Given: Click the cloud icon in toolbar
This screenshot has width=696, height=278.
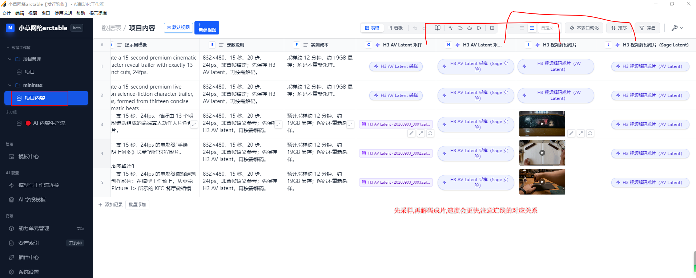Looking at the screenshot, I should pyautogui.click(x=460, y=28).
